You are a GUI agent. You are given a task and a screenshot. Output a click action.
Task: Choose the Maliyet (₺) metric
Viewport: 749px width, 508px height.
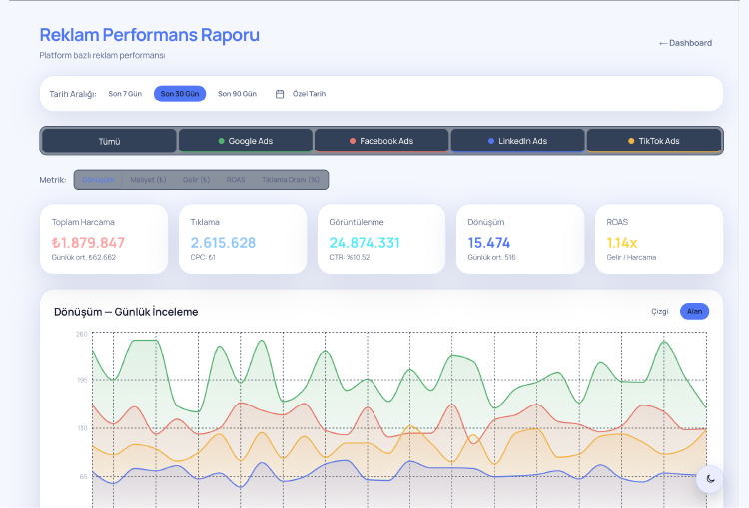(x=149, y=180)
